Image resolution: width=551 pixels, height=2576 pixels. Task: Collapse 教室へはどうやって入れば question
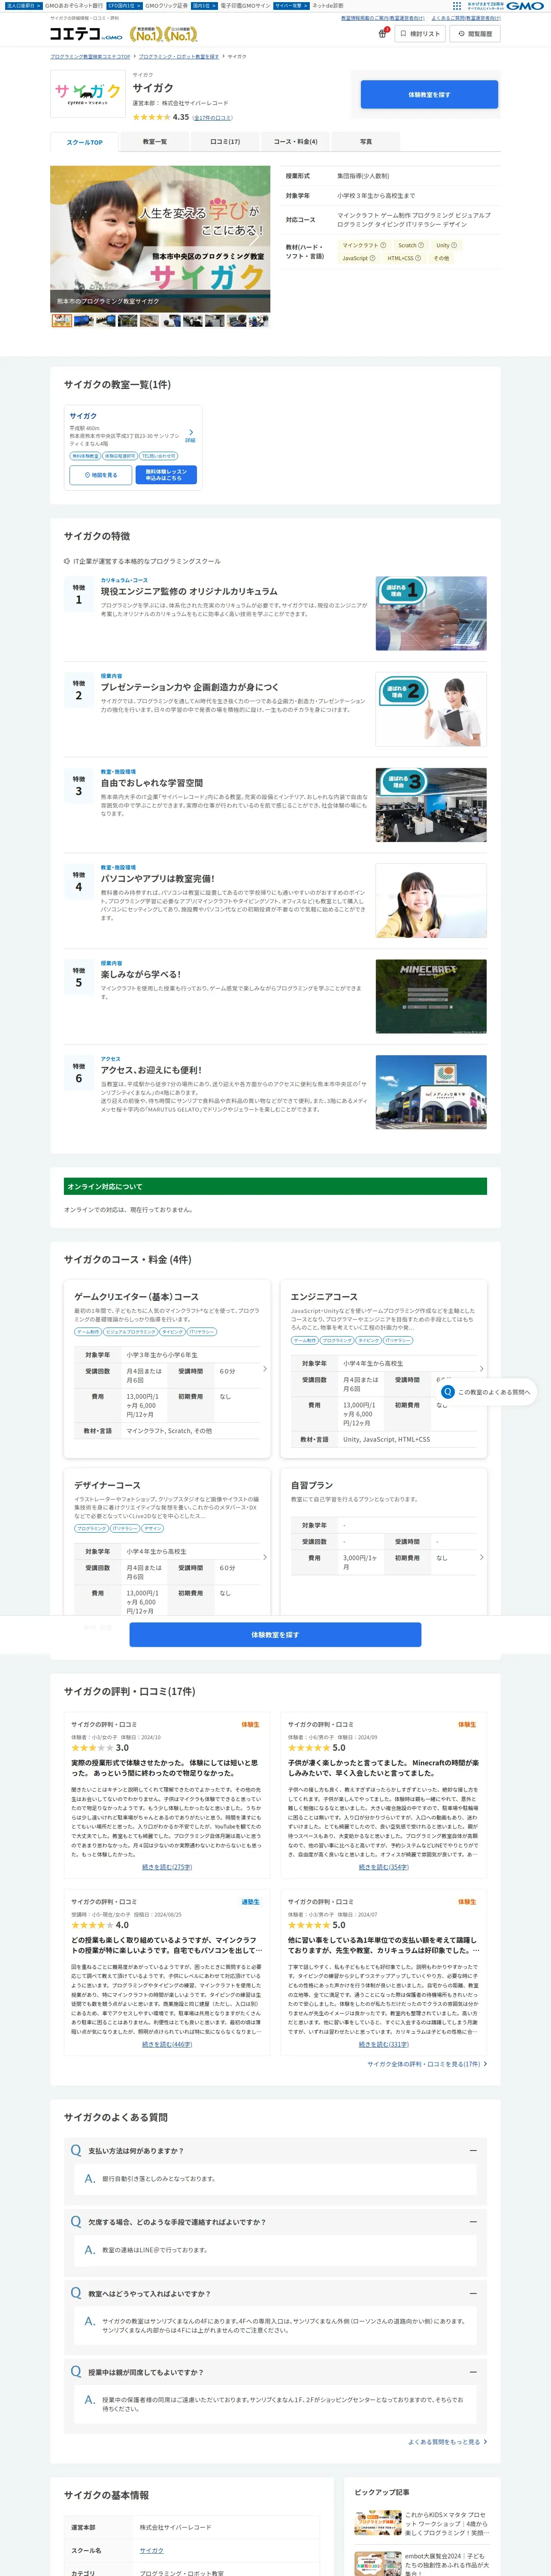click(x=275, y=2294)
